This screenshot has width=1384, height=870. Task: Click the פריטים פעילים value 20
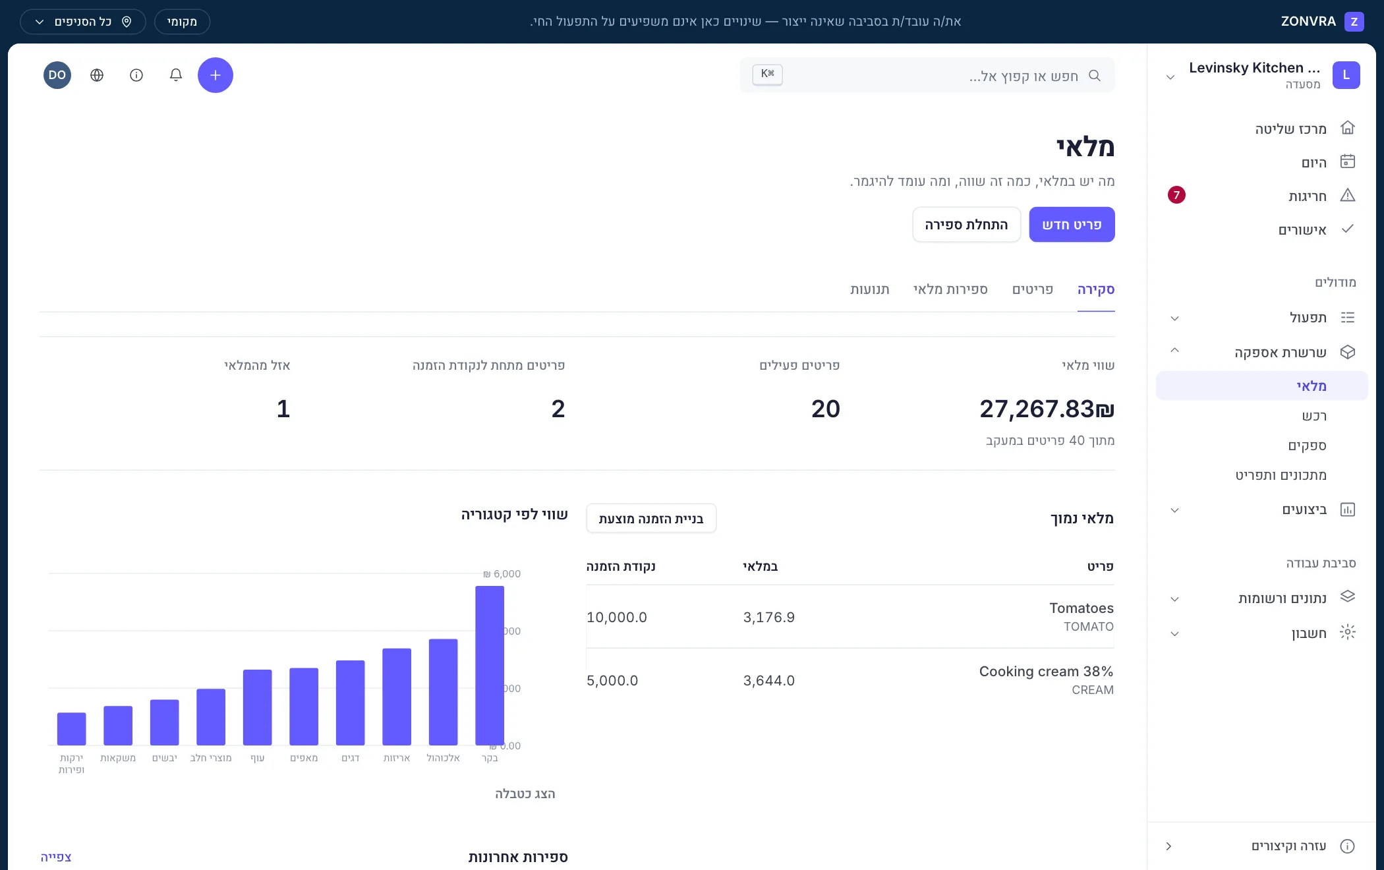pos(826,409)
